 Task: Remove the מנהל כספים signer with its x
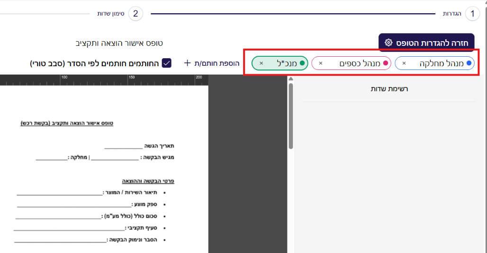321,63
